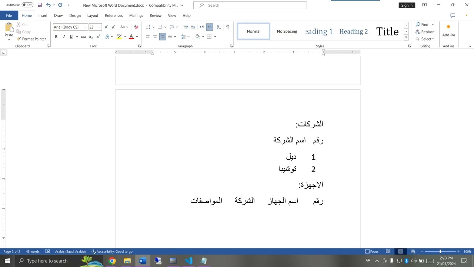Click the Superscript x² icon
Viewport: 474px width, 267px height.
pos(98,37)
